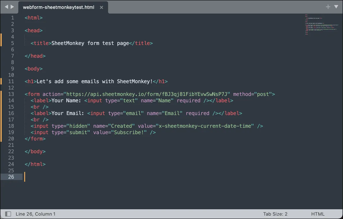Click 'x-sheetmonkey-current-date-time' value
343x219 pixels.
[x=205, y=126]
